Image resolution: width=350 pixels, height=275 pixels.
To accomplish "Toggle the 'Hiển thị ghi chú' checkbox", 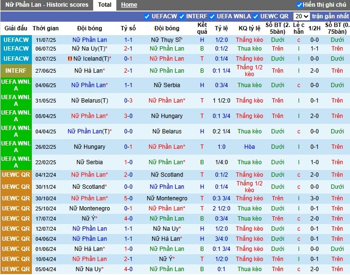I will (x=299, y=5).
